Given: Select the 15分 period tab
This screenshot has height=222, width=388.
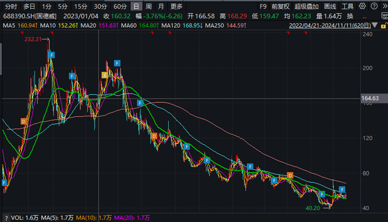Looking at the screenshot, I should [x=81, y=6].
